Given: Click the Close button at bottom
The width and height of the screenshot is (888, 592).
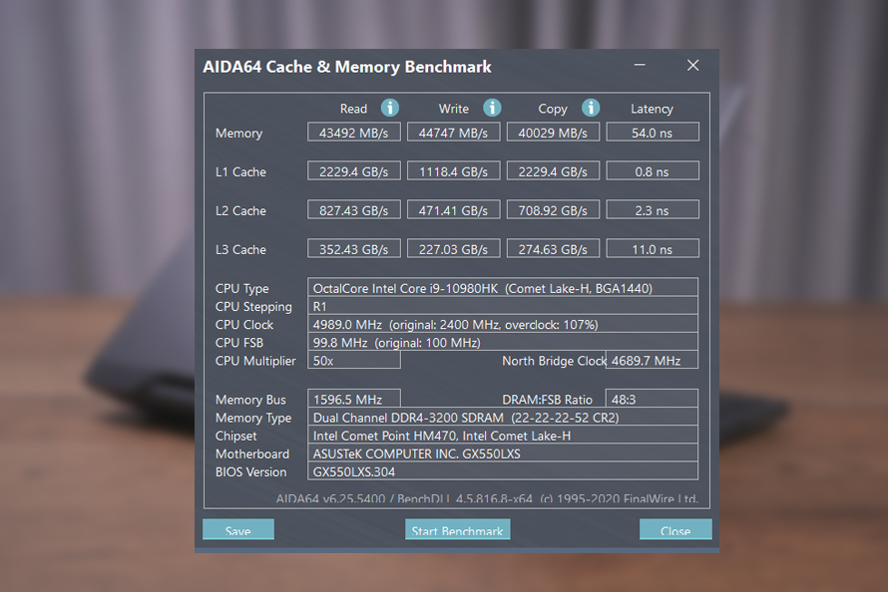Looking at the screenshot, I should [x=675, y=529].
